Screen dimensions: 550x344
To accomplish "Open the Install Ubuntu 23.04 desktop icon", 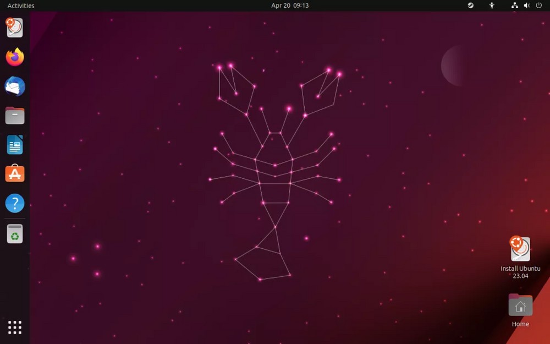I will tap(520, 257).
